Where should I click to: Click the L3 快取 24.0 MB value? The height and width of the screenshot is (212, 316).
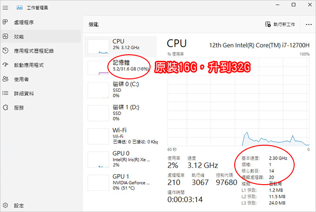(x=277, y=203)
